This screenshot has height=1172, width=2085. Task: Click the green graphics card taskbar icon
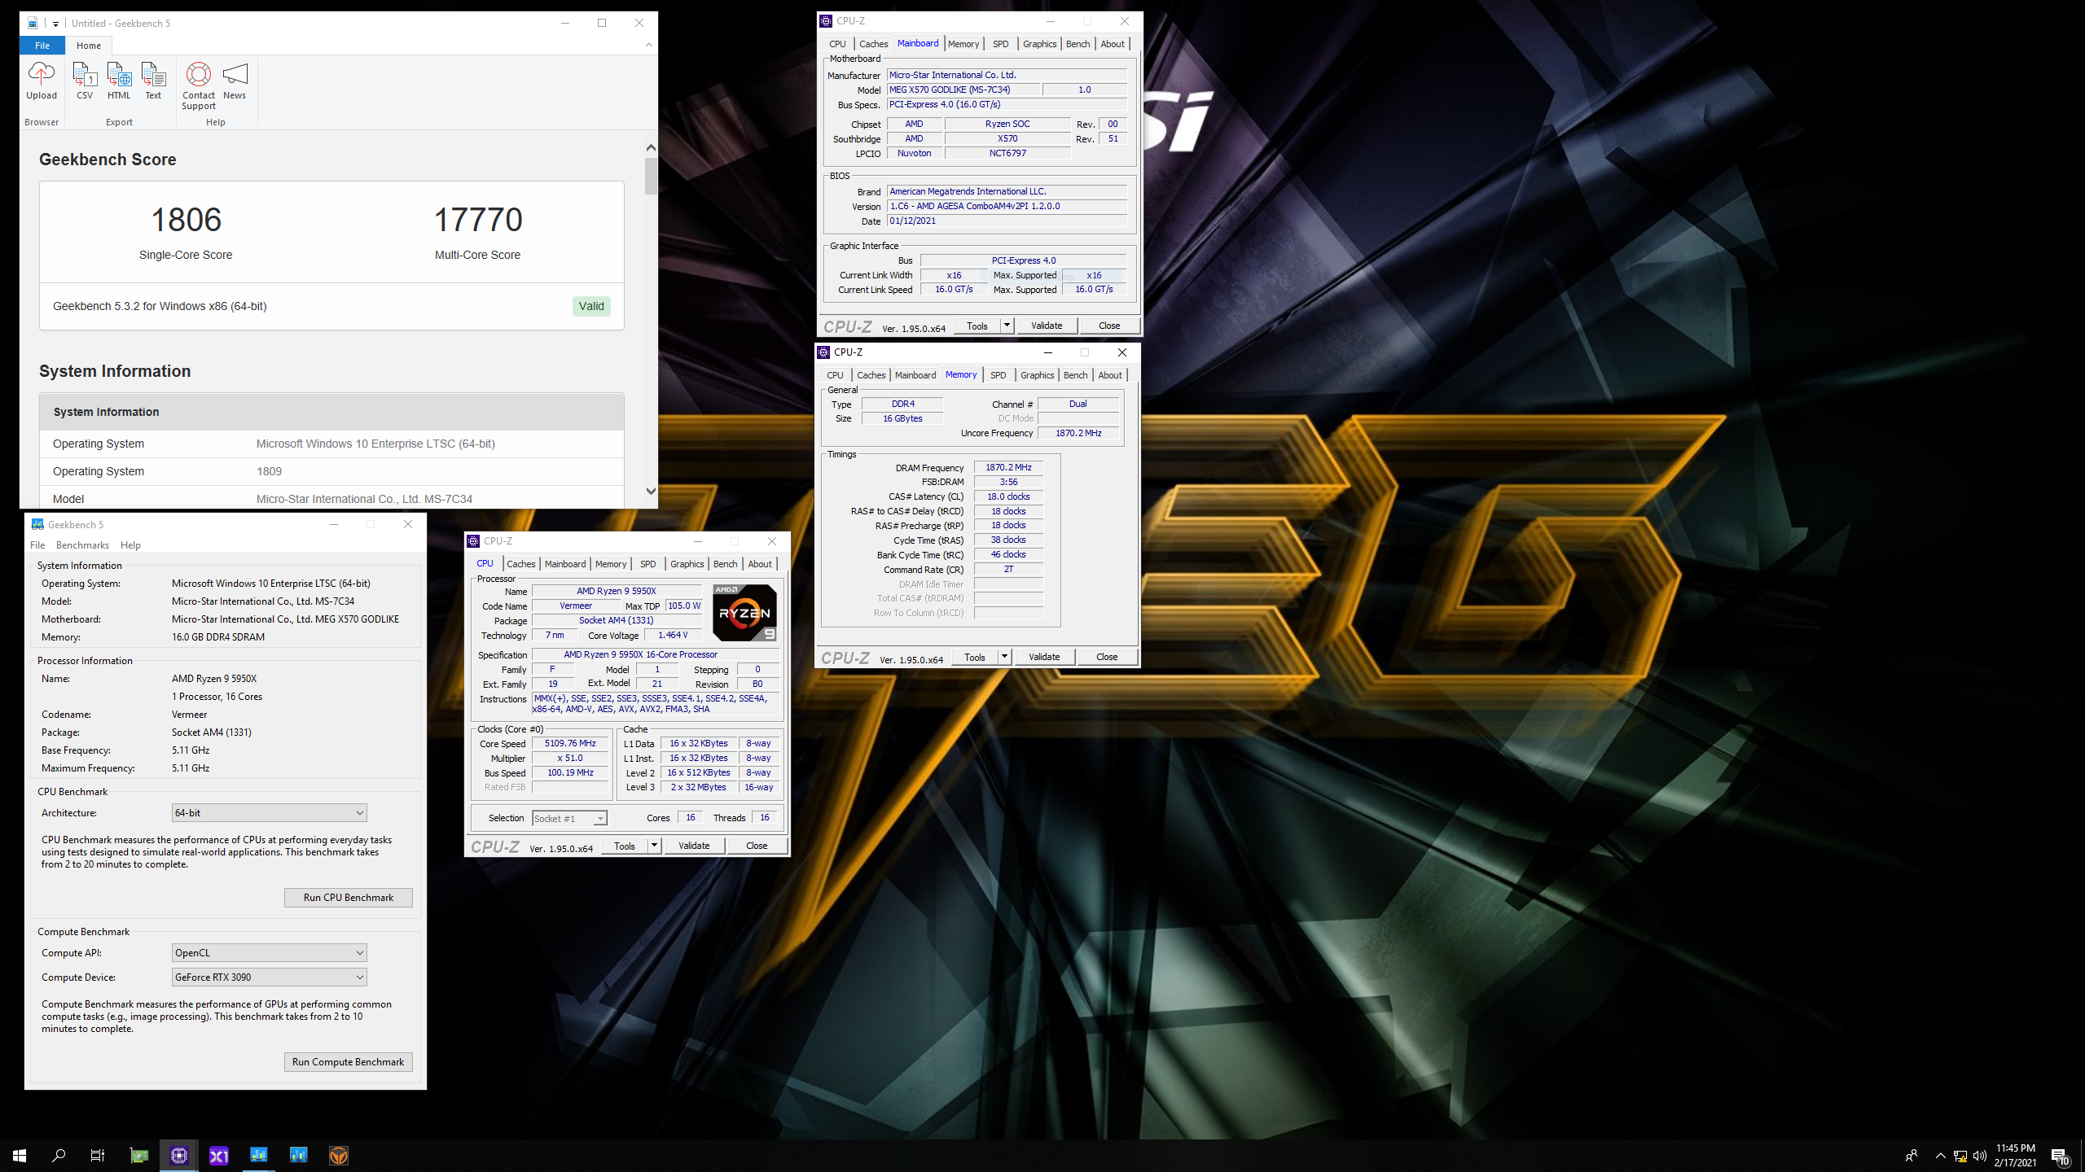pyautogui.click(x=139, y=1155)
